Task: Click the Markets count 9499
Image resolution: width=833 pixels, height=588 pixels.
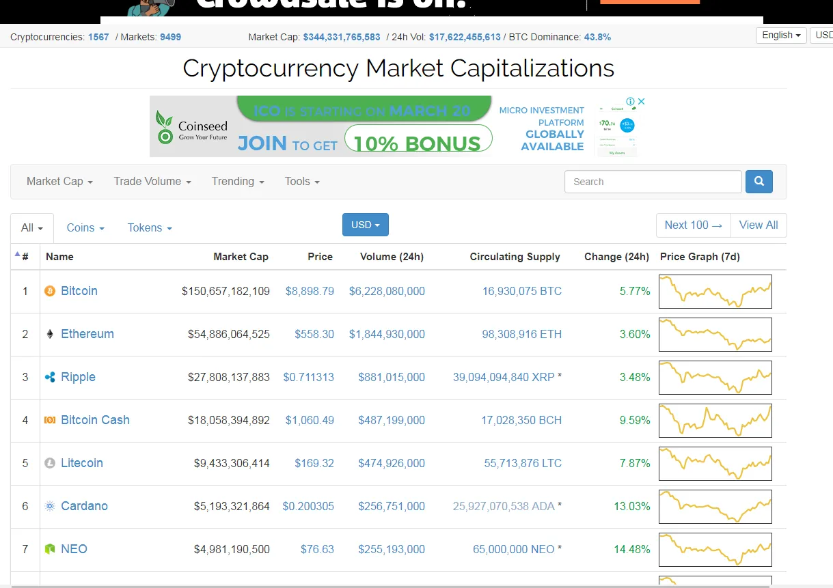Action: (x=170, y=37)
